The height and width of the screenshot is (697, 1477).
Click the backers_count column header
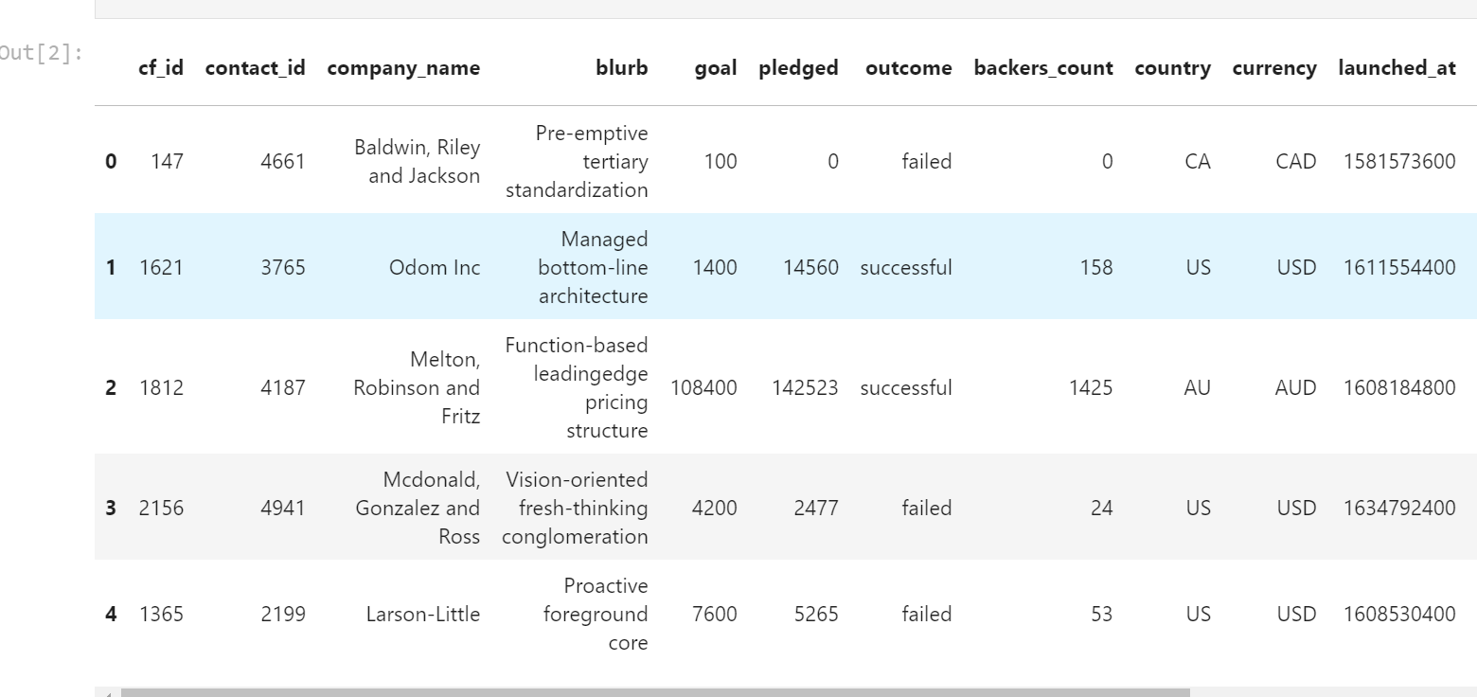click(1042, 67)
